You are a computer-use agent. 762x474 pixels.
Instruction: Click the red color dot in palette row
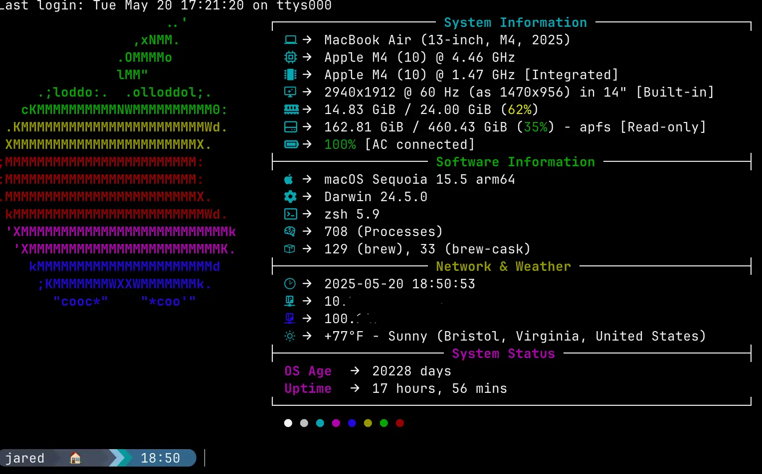point(400,423)
